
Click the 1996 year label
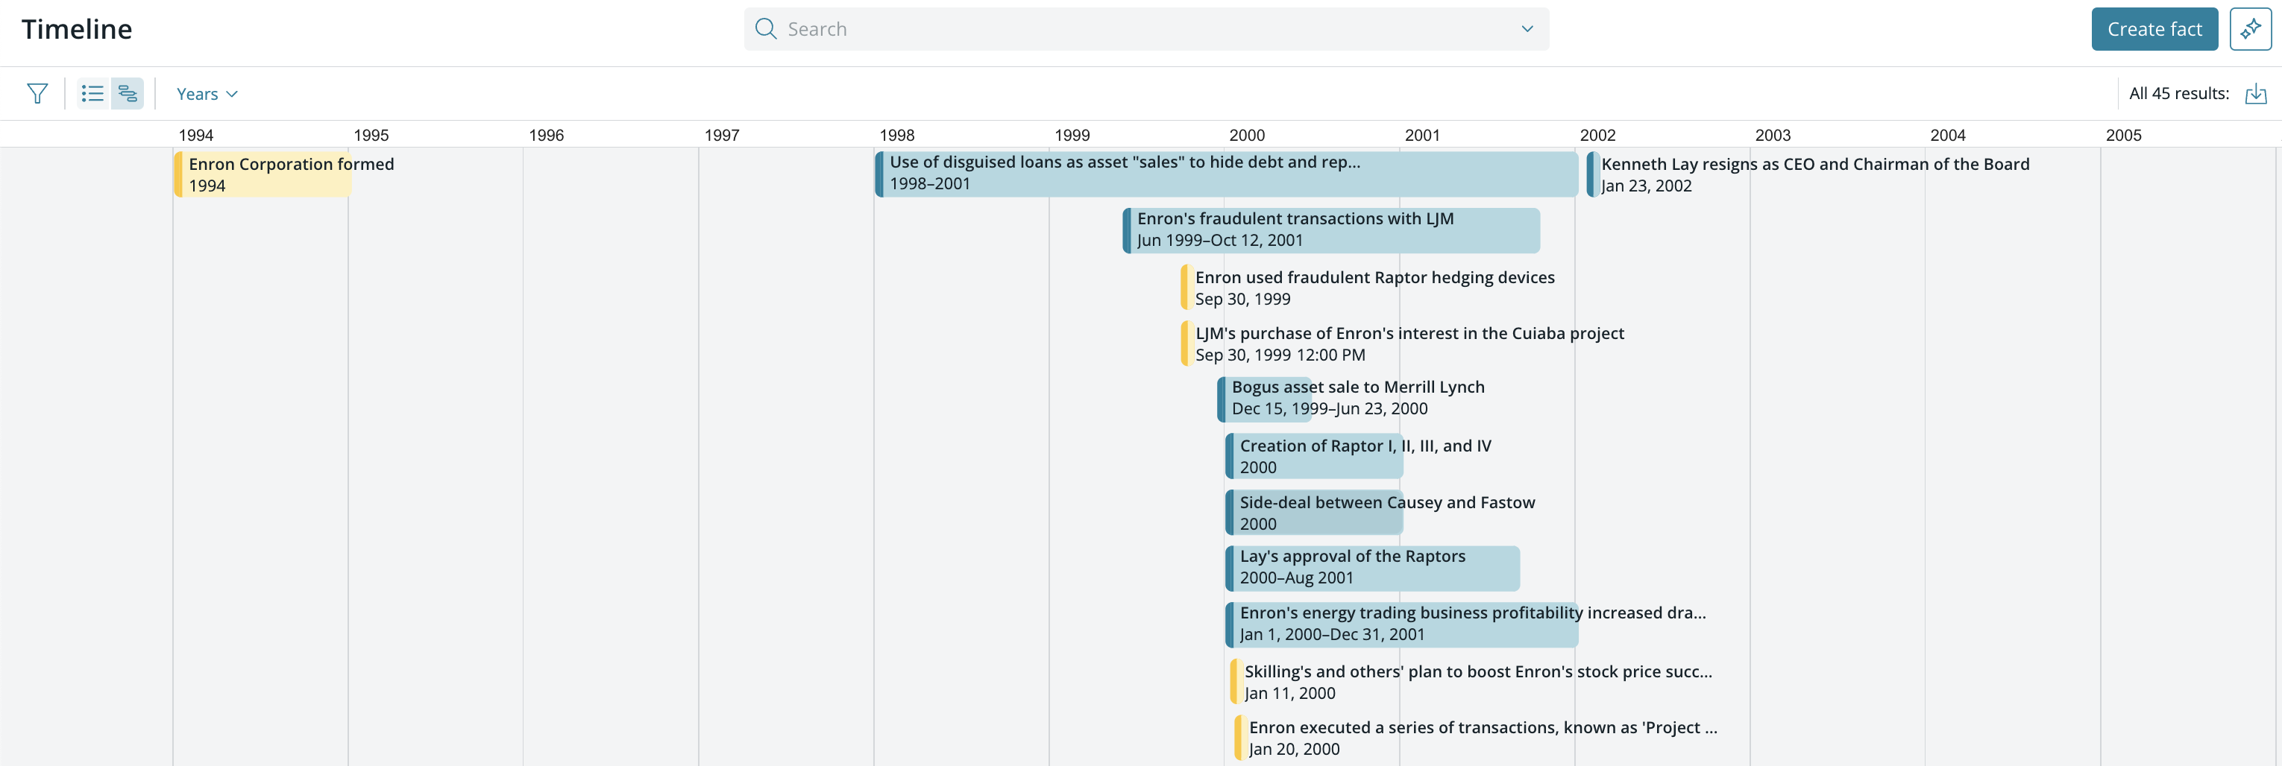(546, 136)
